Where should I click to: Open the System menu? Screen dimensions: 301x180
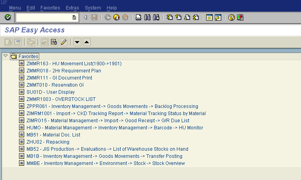point(93,8)
